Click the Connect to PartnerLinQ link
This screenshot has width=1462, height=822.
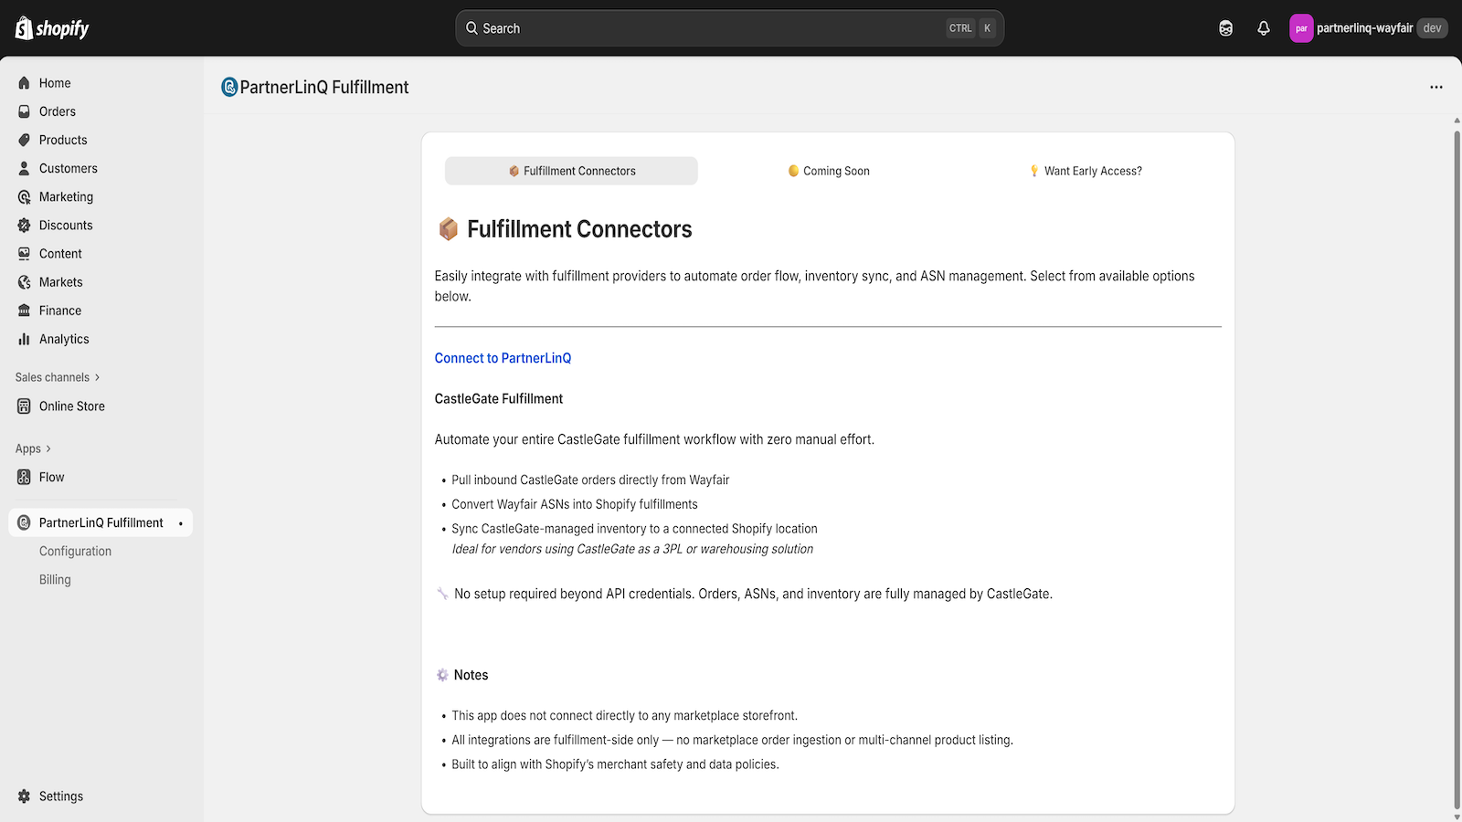point(503,358)
